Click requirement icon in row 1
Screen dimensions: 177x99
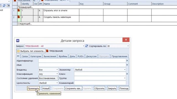(19, 10)
